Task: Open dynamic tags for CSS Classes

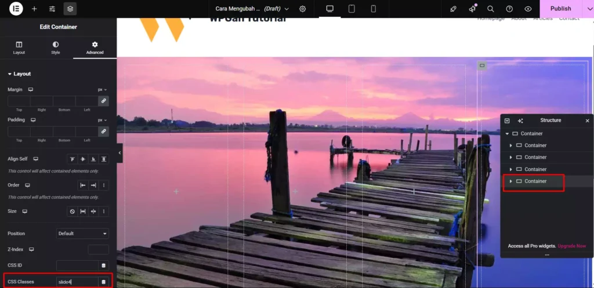Action: (x=104, y=282)
